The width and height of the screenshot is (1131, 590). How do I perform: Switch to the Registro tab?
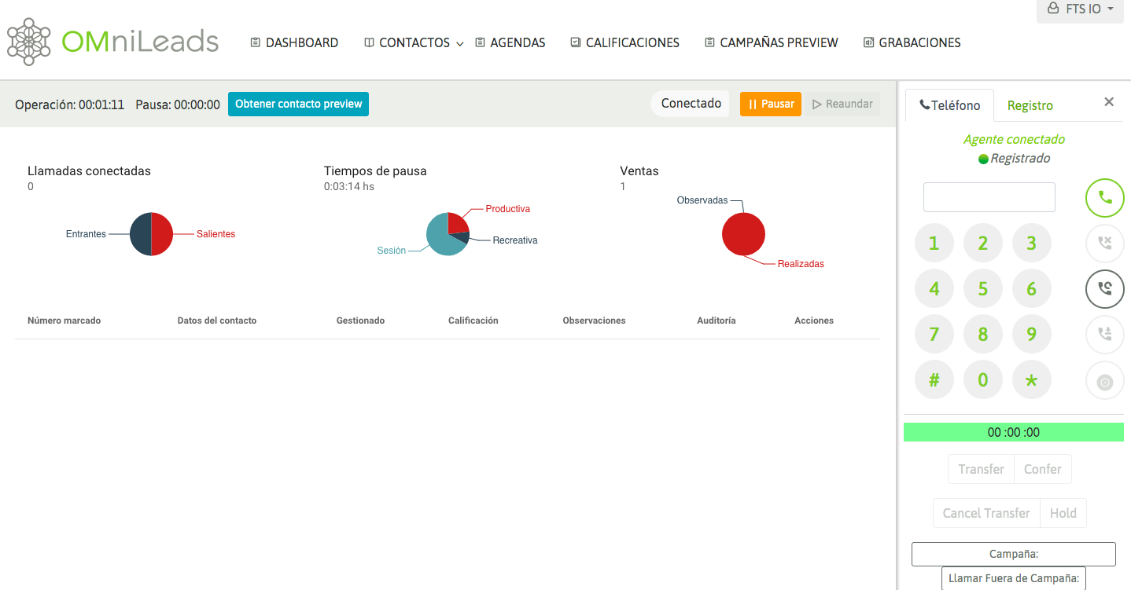(1030, 105)
